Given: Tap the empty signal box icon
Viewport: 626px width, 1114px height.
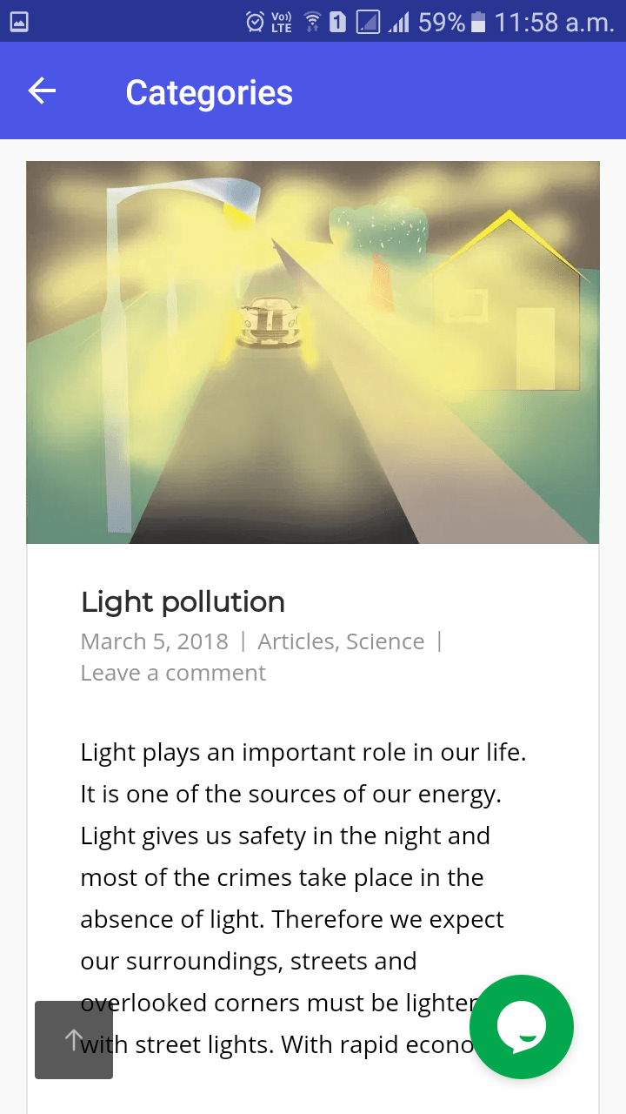Looking at the screenshot, I should coord(369,22).
